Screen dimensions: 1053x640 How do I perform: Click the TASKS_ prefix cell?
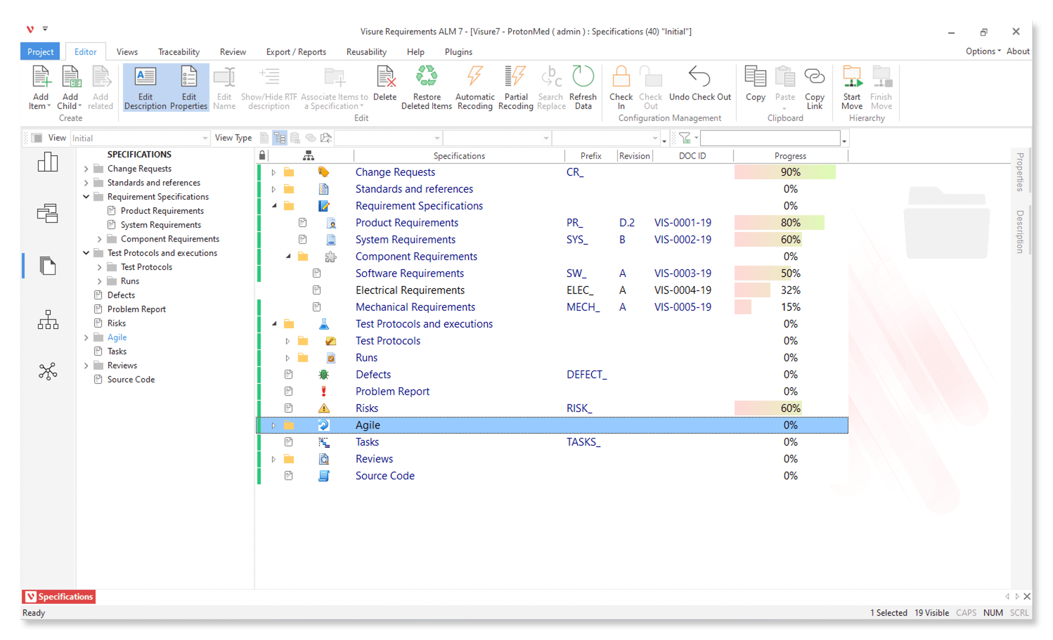(583, 442)
